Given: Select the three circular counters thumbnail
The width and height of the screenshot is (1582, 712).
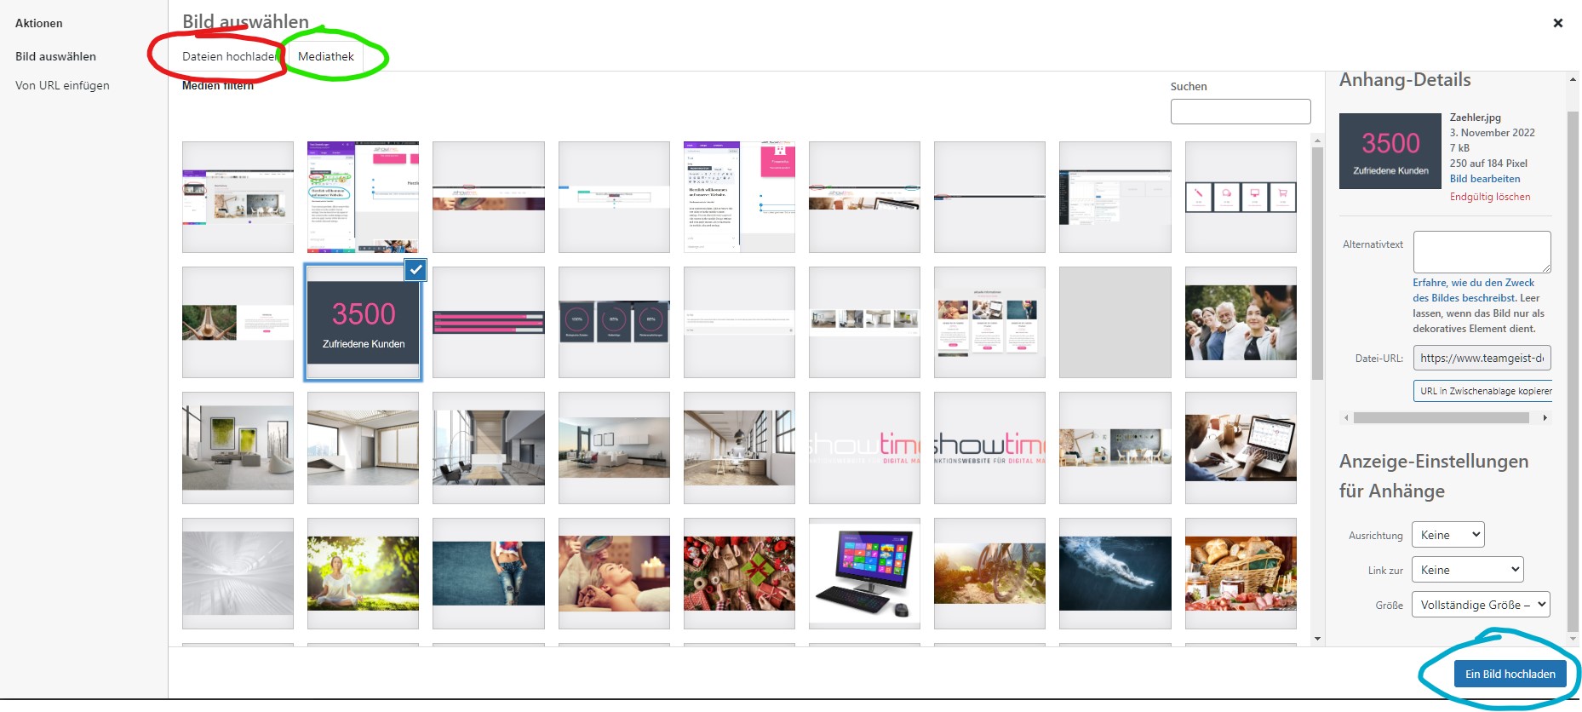Looking at the screenshot, I should click(614, 322).
